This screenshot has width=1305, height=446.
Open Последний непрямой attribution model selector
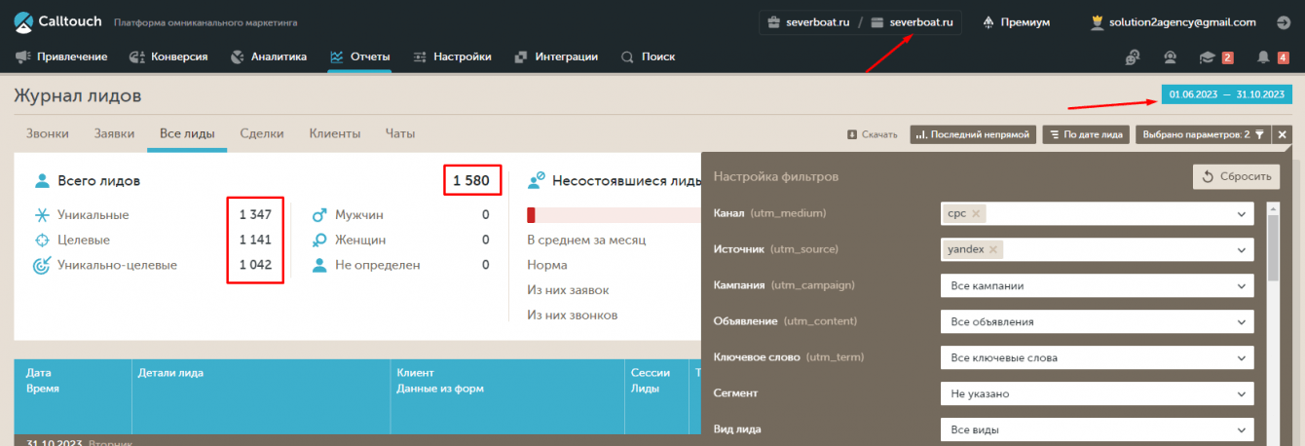972,134
